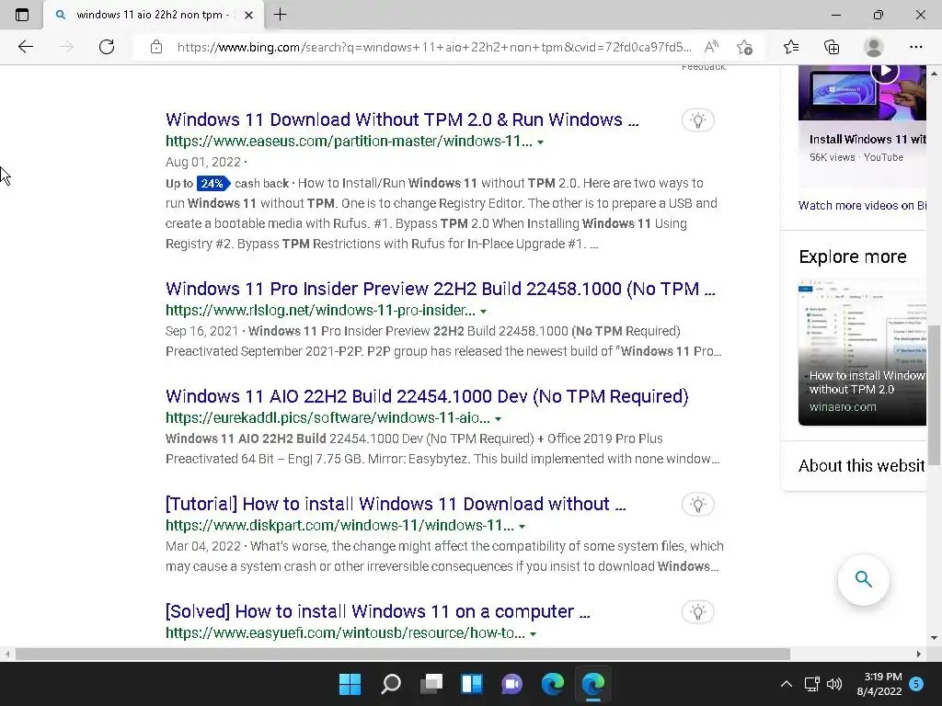Show hidden system tray icons

(x=786, y=684)
